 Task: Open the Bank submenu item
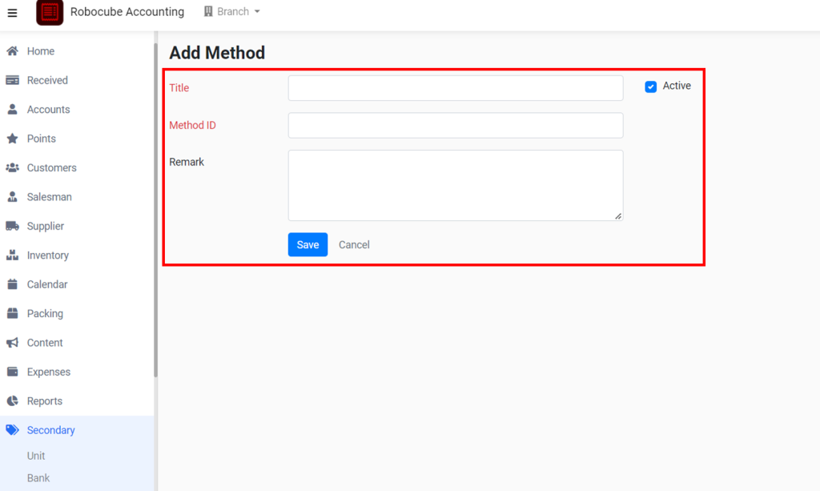click(x=38, y=478)
